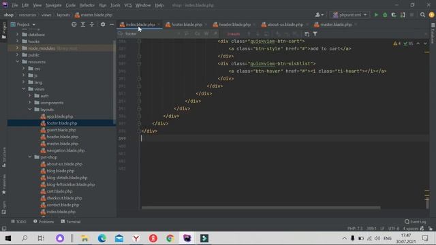Open the phpunit.xml run configuration dropdown
This screenshot has height=245, width=436.
350,15
